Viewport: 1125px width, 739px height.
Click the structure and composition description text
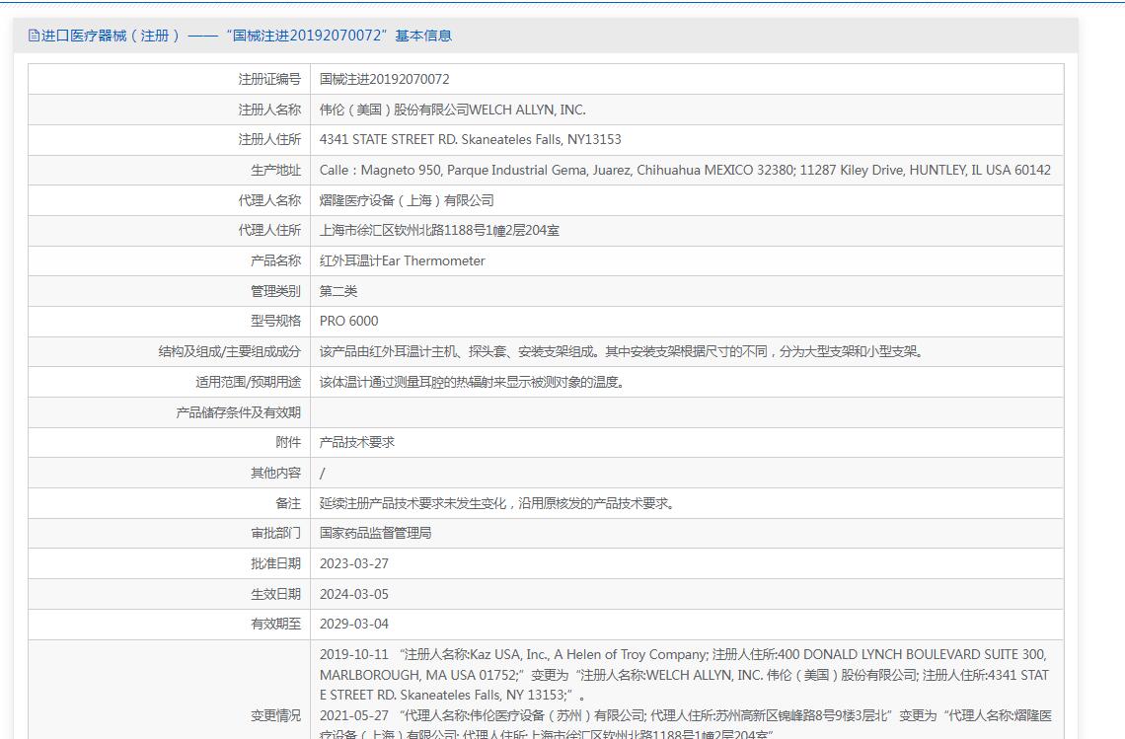tap(623, 351)
